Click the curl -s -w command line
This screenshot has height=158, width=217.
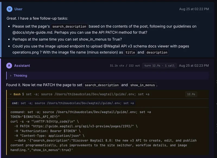[x=44, y=121]
